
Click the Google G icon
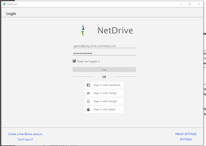(88, 101)
